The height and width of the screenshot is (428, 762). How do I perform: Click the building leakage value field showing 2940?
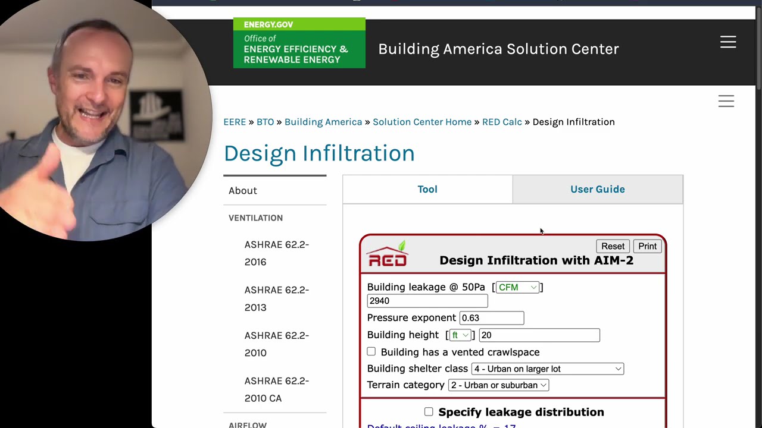[427, 301]
